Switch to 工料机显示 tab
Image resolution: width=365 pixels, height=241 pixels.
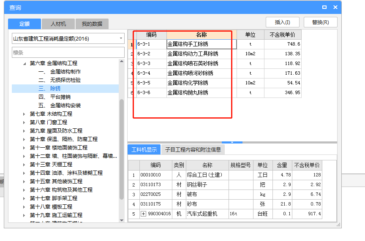[x=144, y=149]
